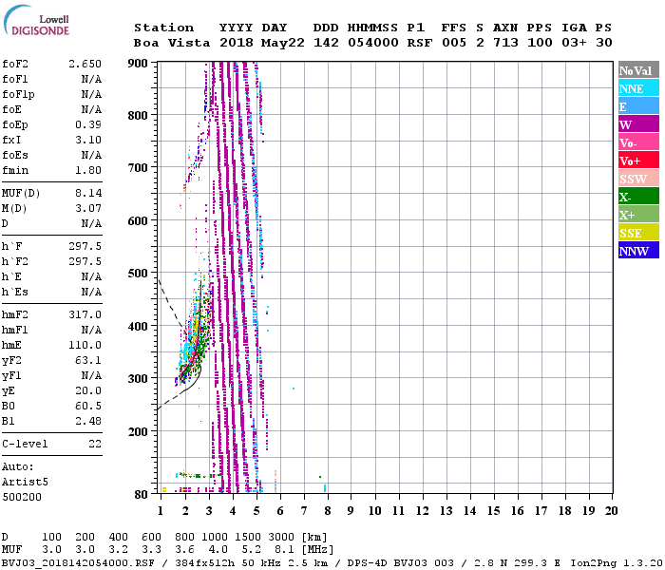
Task: Select the NoVal grey legend swatch
Action: tap(638, 70)
